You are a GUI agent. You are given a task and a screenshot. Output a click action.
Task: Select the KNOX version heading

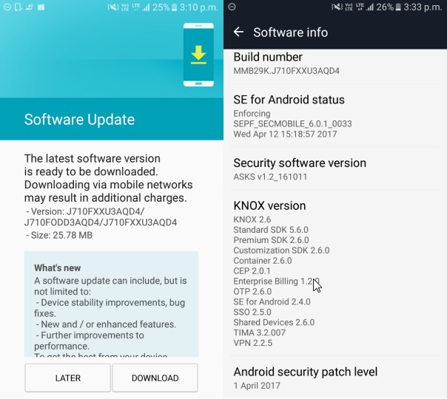tap(269, 205)
